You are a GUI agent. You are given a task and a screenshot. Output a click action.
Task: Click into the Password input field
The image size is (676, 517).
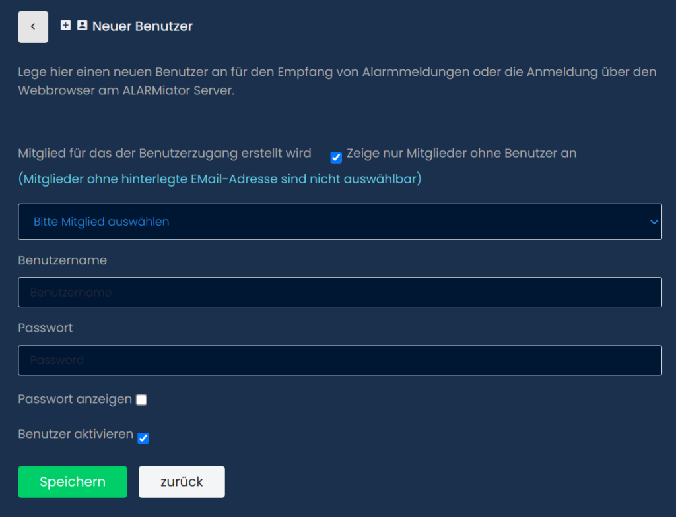click(x=339, y=360)
